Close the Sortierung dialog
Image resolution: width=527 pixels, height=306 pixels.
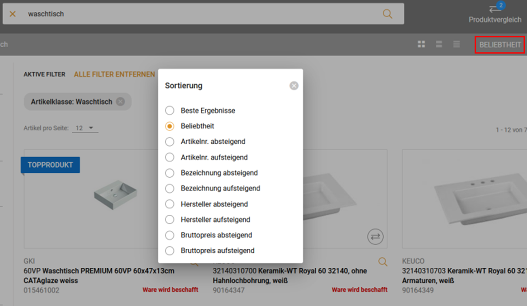tap(294, 86)
